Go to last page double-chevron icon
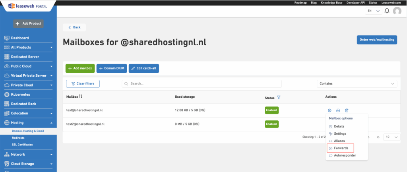 click(x=378, y=137)
